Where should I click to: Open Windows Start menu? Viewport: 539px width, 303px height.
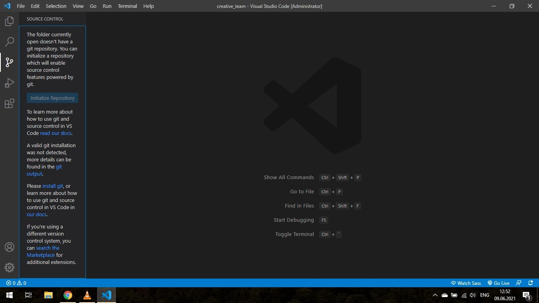coord(9,295)
